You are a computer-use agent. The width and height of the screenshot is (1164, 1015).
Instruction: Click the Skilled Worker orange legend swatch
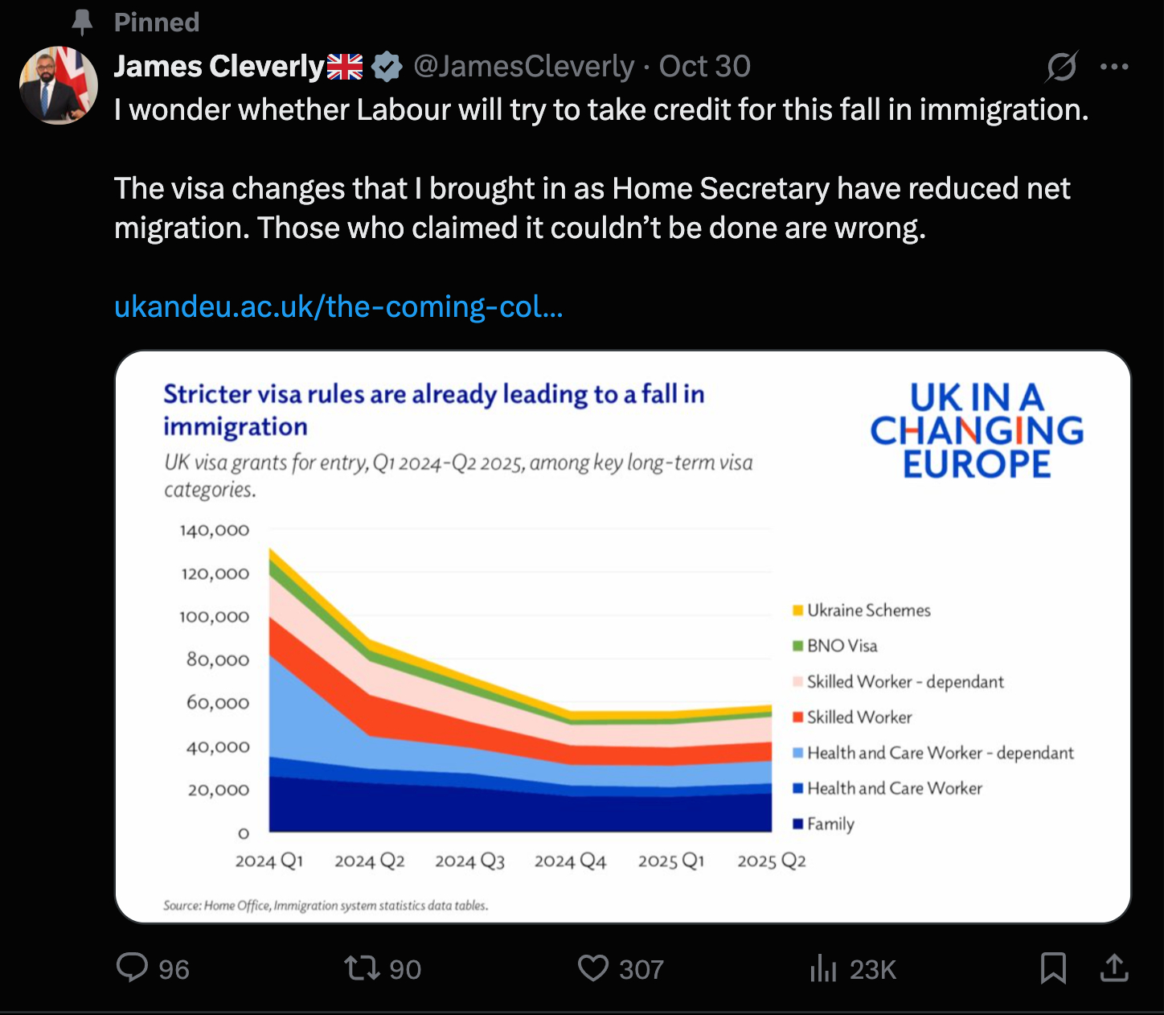(797, 717)
